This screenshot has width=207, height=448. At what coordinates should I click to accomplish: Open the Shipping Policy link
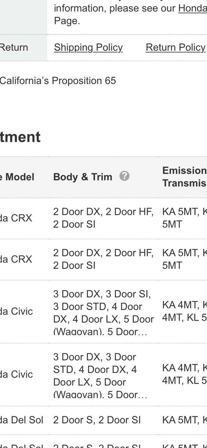click(x=88, y=48)
